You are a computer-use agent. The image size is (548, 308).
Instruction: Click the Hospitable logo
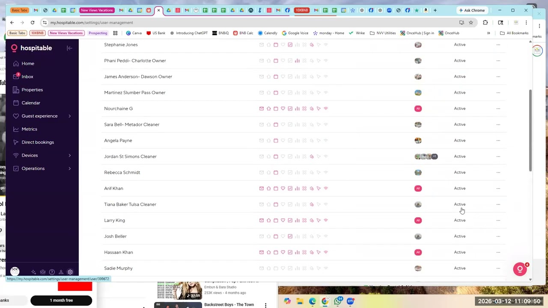click(32, 48)
